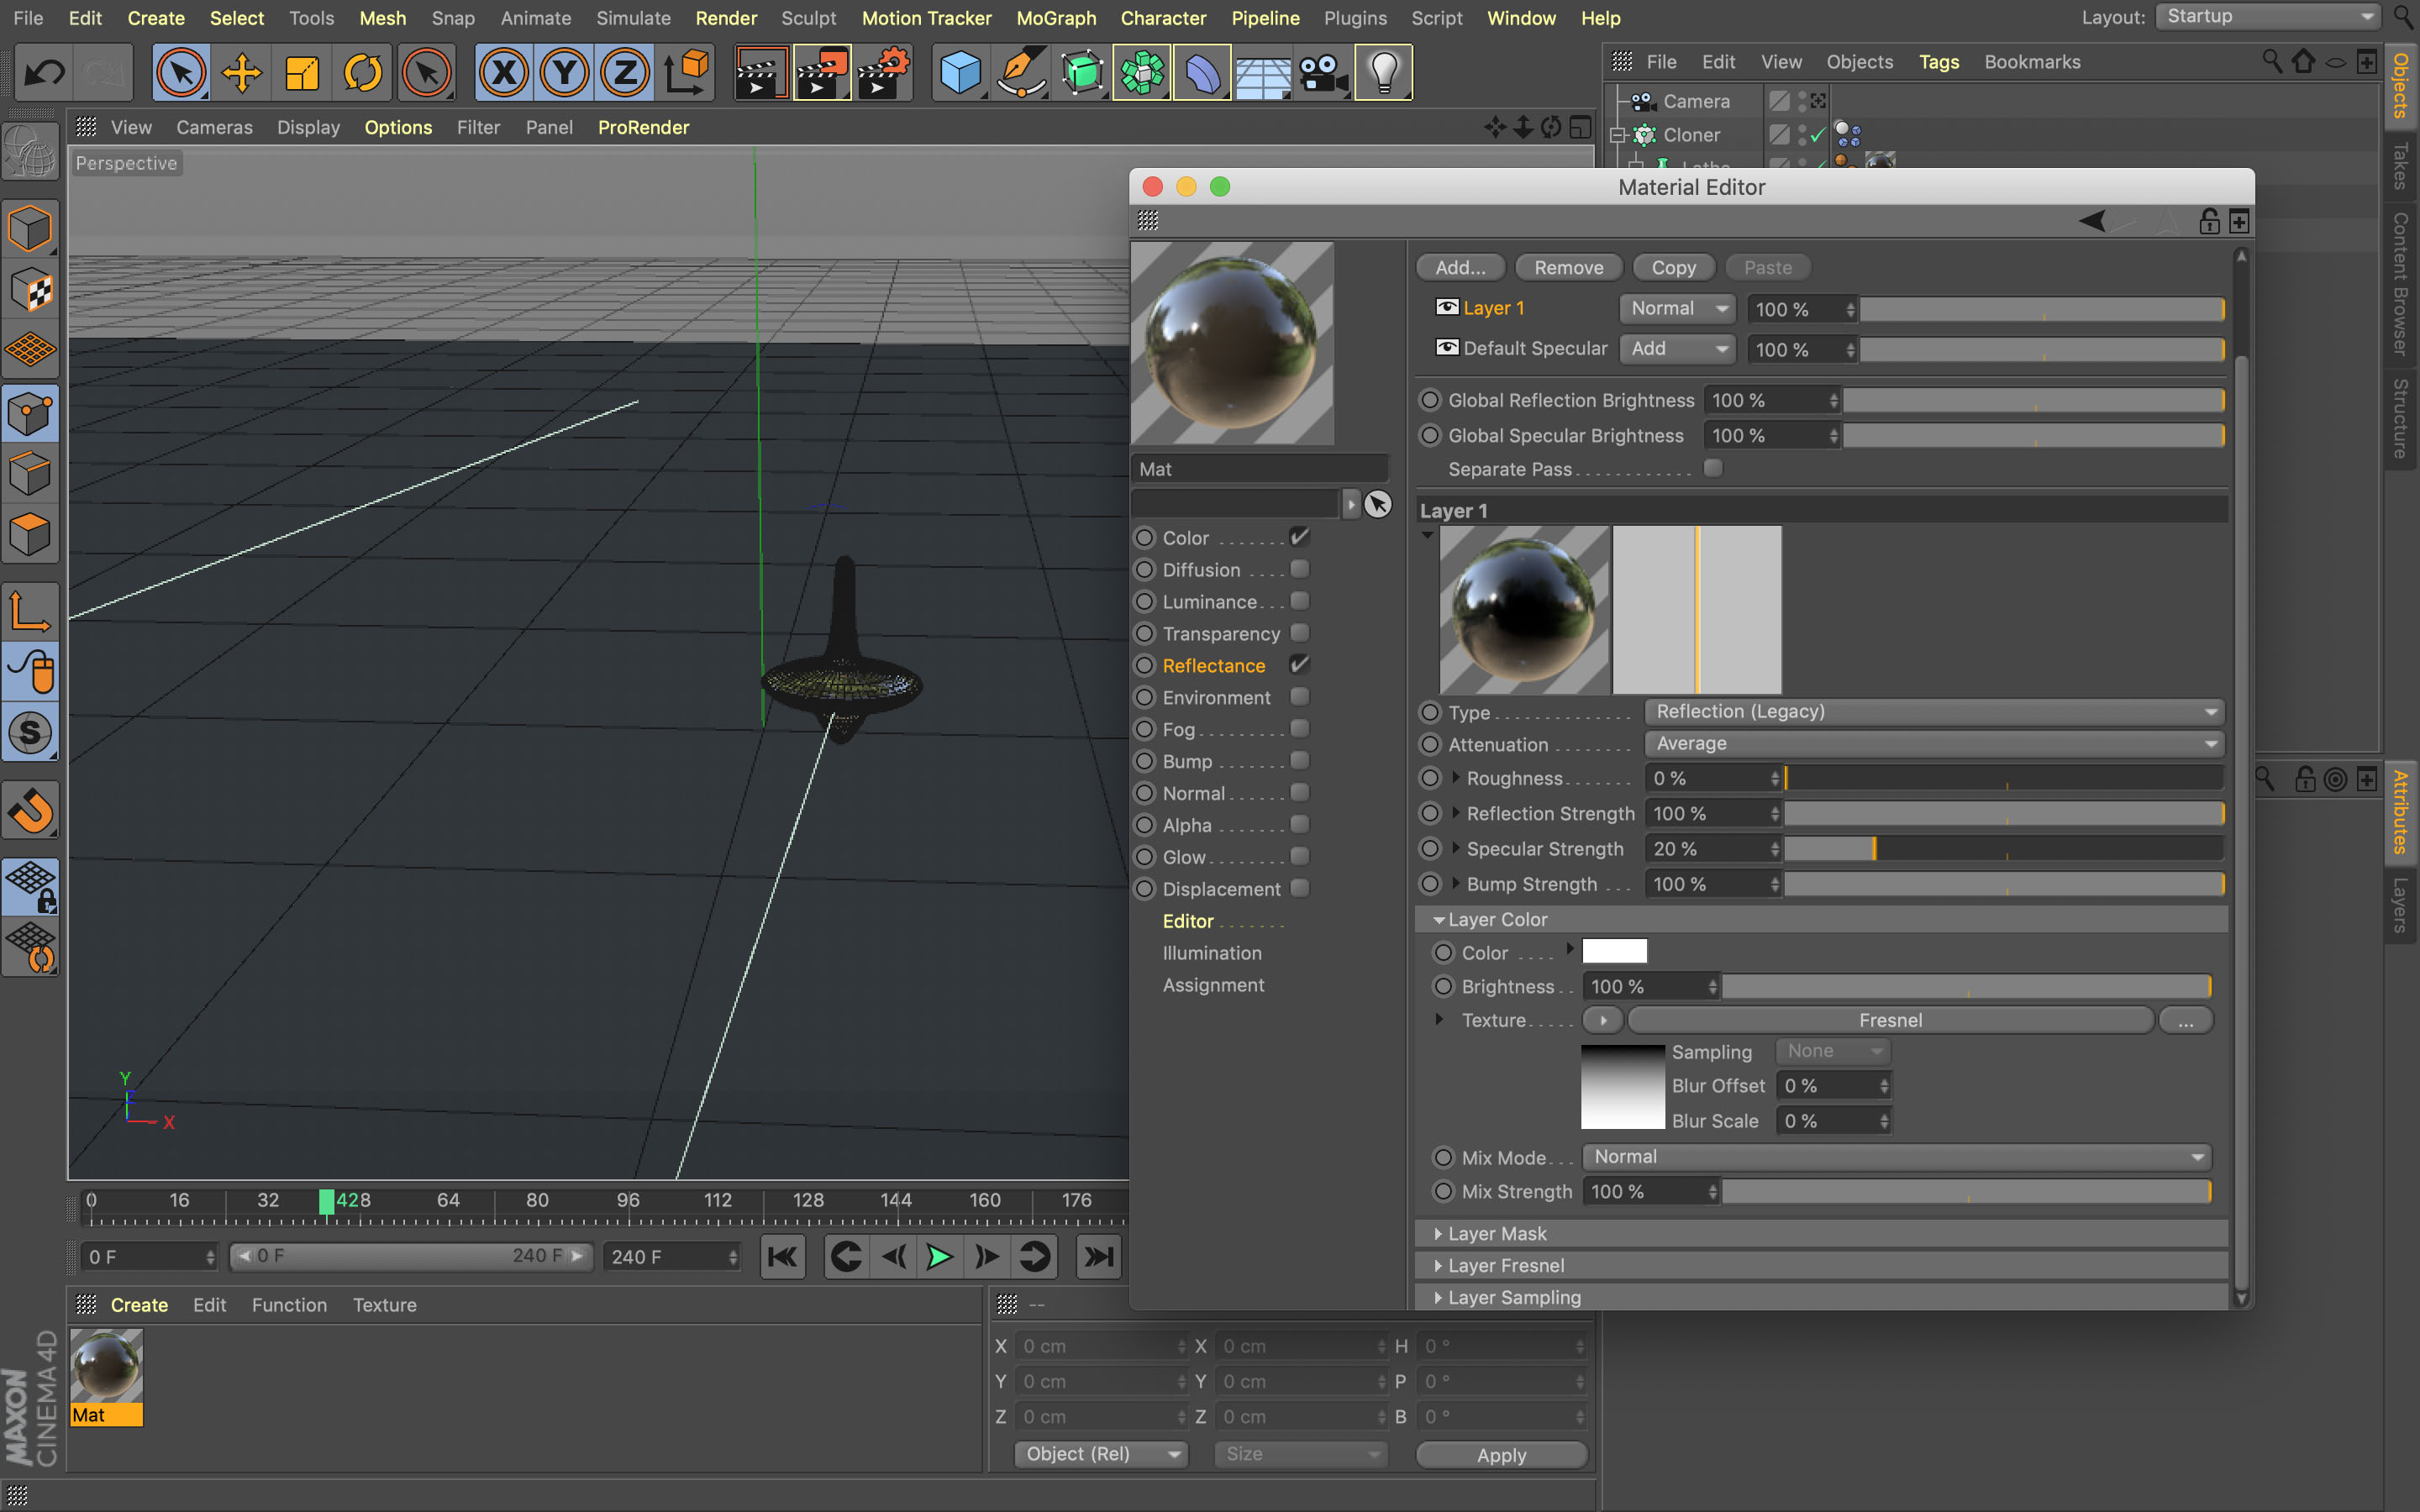The height and width of the screenshot is (1512, 2420).
Task: Enable the Transparency channel checkbox
Action: [1299, 633]
